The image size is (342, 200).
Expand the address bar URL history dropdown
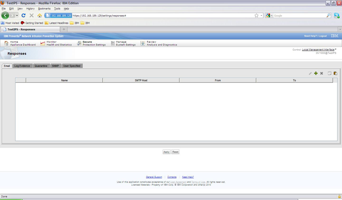[x=261, y=16]
